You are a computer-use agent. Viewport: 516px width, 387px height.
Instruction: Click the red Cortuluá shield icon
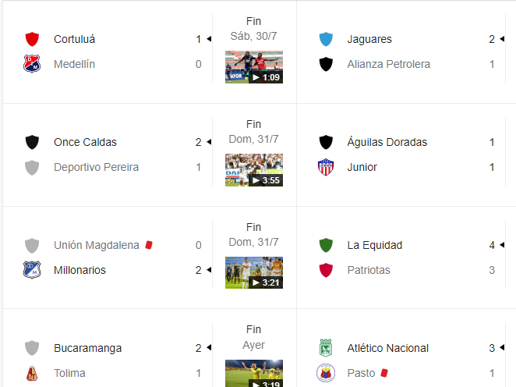click(32, 39)
